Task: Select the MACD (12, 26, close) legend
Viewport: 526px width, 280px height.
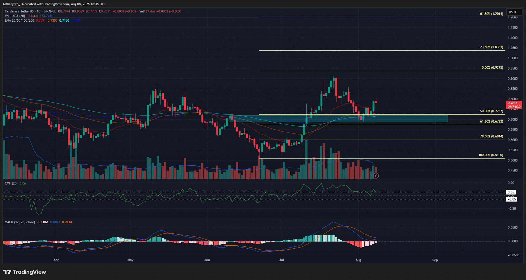Action: 20,222
